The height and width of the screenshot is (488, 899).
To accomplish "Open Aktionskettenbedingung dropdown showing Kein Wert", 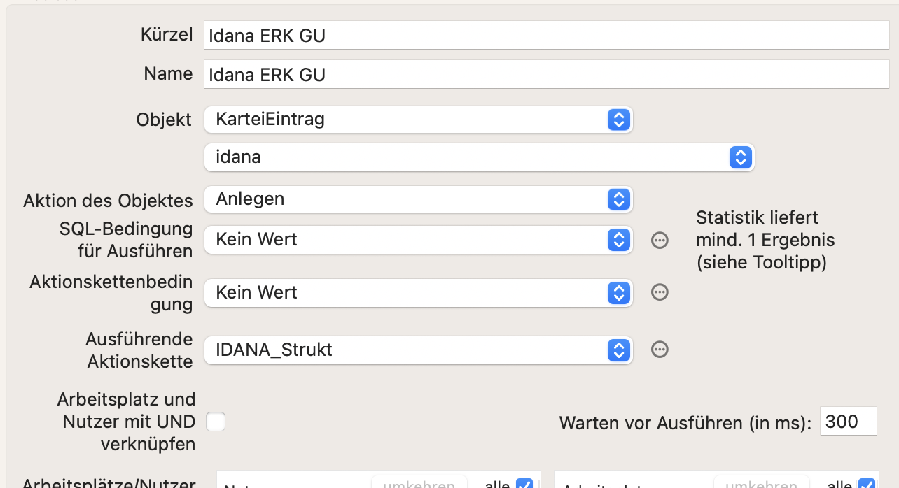I will [x=419, y=293].
